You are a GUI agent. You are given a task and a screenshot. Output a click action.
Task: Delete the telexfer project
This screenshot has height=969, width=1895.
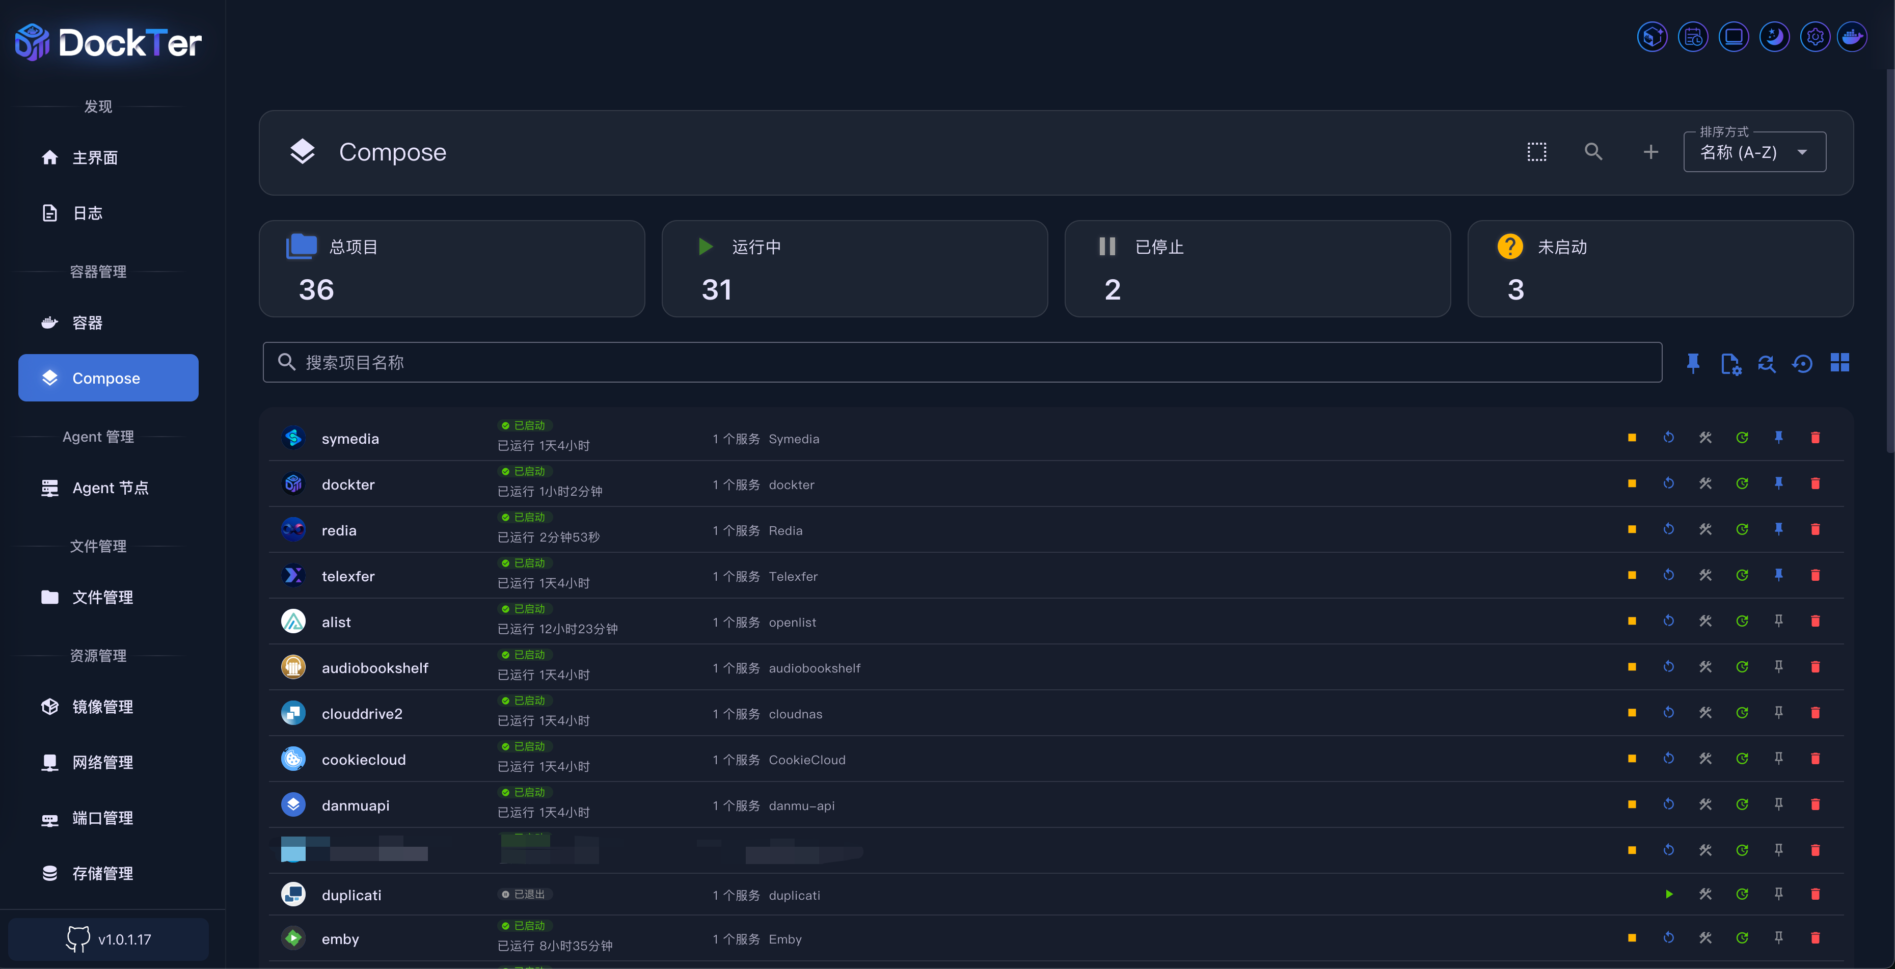1815,575
